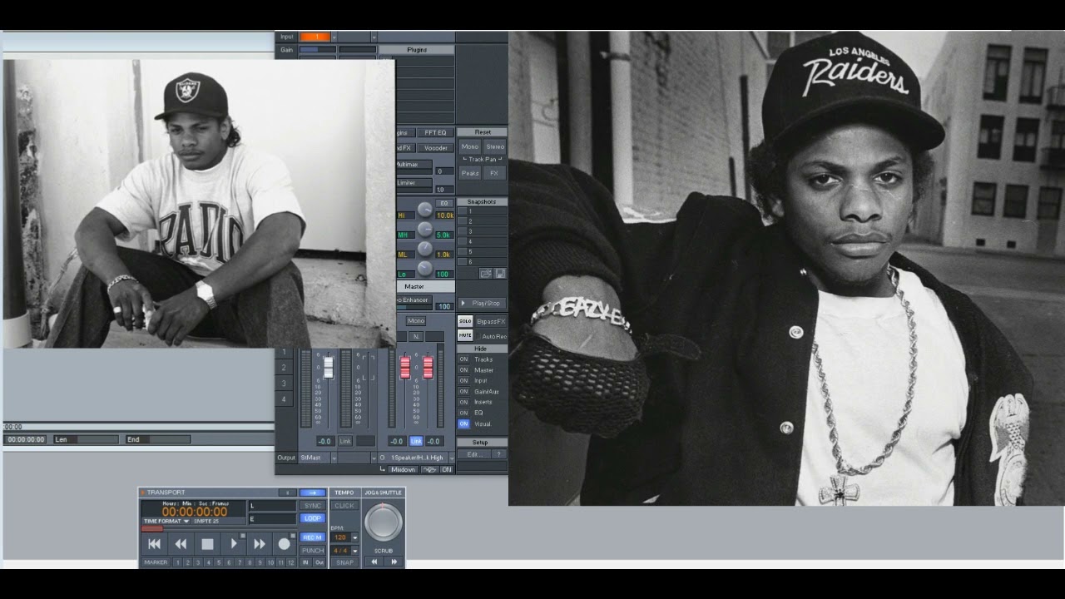Click the L locator field in transport
Screen dimensions: 1065x599
[272, 506]
